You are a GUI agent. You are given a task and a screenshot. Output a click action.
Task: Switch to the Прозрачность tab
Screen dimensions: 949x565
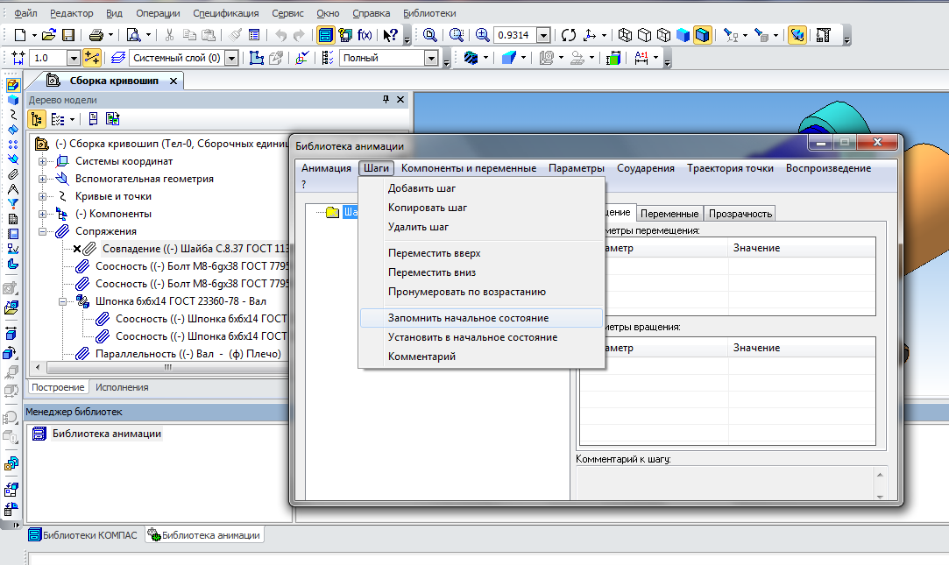(740, 213)
